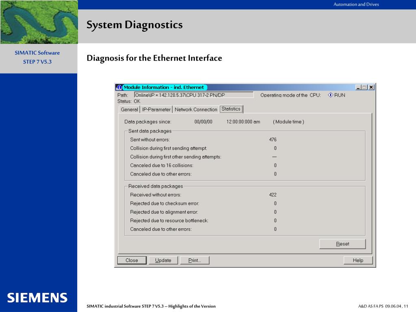The height and width of the screenshot is (312, 416).
Task: Minimize the Module Information window
Action: [x=358, y=87]
